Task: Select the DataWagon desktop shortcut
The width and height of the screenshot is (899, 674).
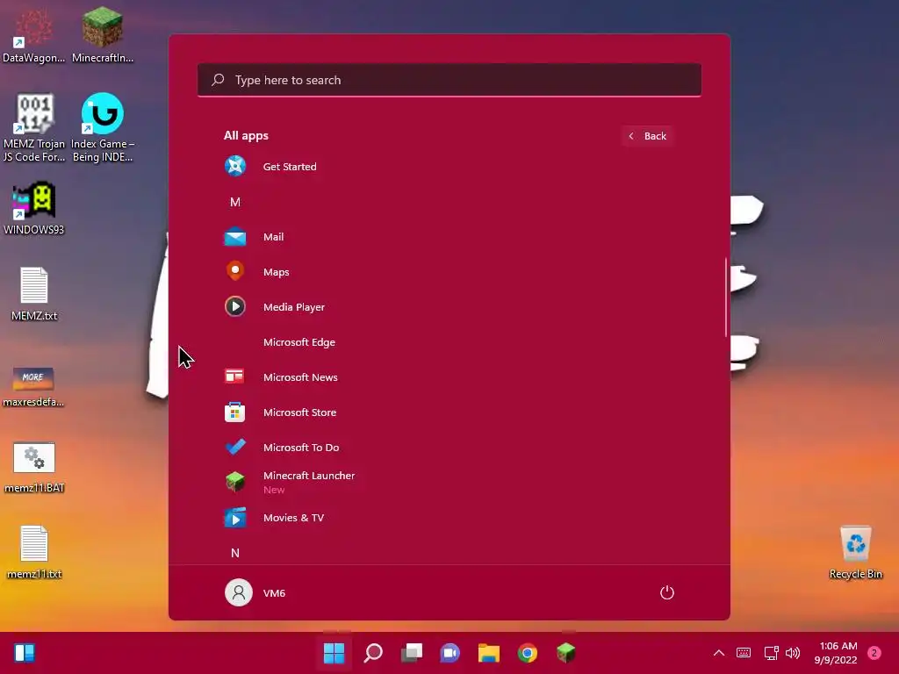Action: (34, 35)
